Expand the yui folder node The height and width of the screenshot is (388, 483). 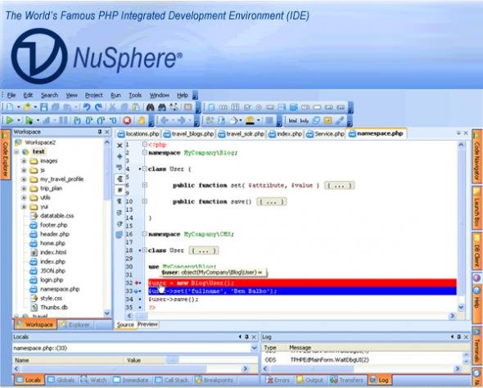pyautogui.click(x=24, y=206)
